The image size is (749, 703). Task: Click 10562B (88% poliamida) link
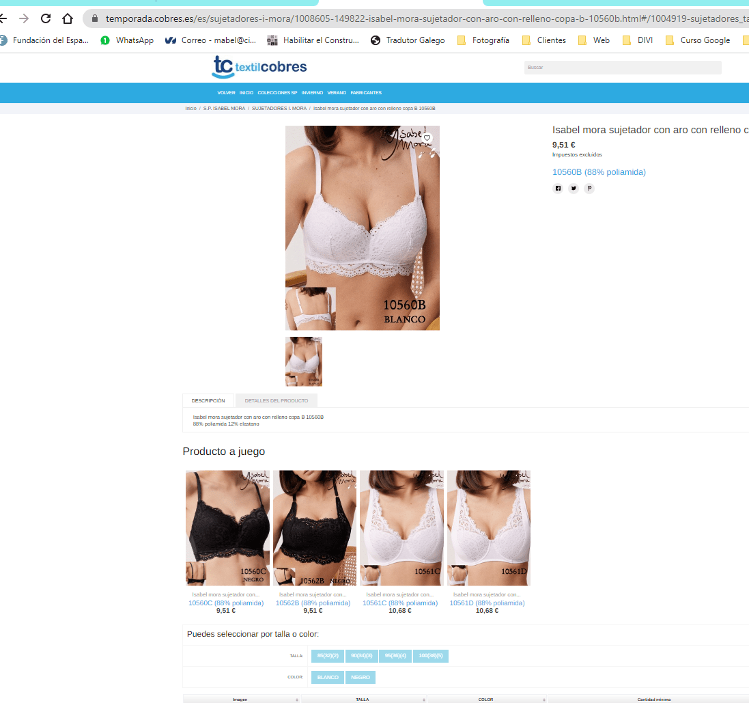313,603
